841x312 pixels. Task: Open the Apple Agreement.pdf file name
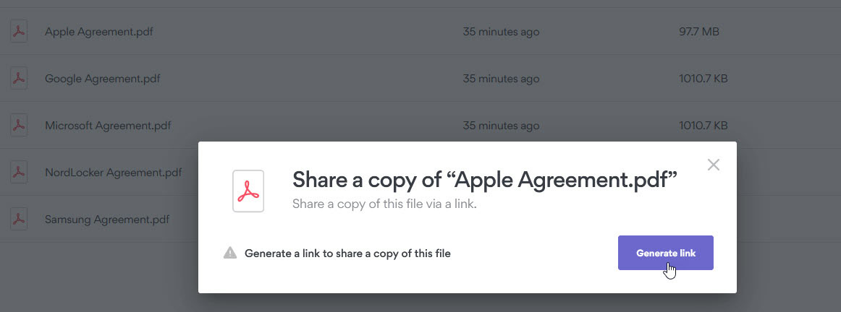pyautogui.click(x=98, y=32)
